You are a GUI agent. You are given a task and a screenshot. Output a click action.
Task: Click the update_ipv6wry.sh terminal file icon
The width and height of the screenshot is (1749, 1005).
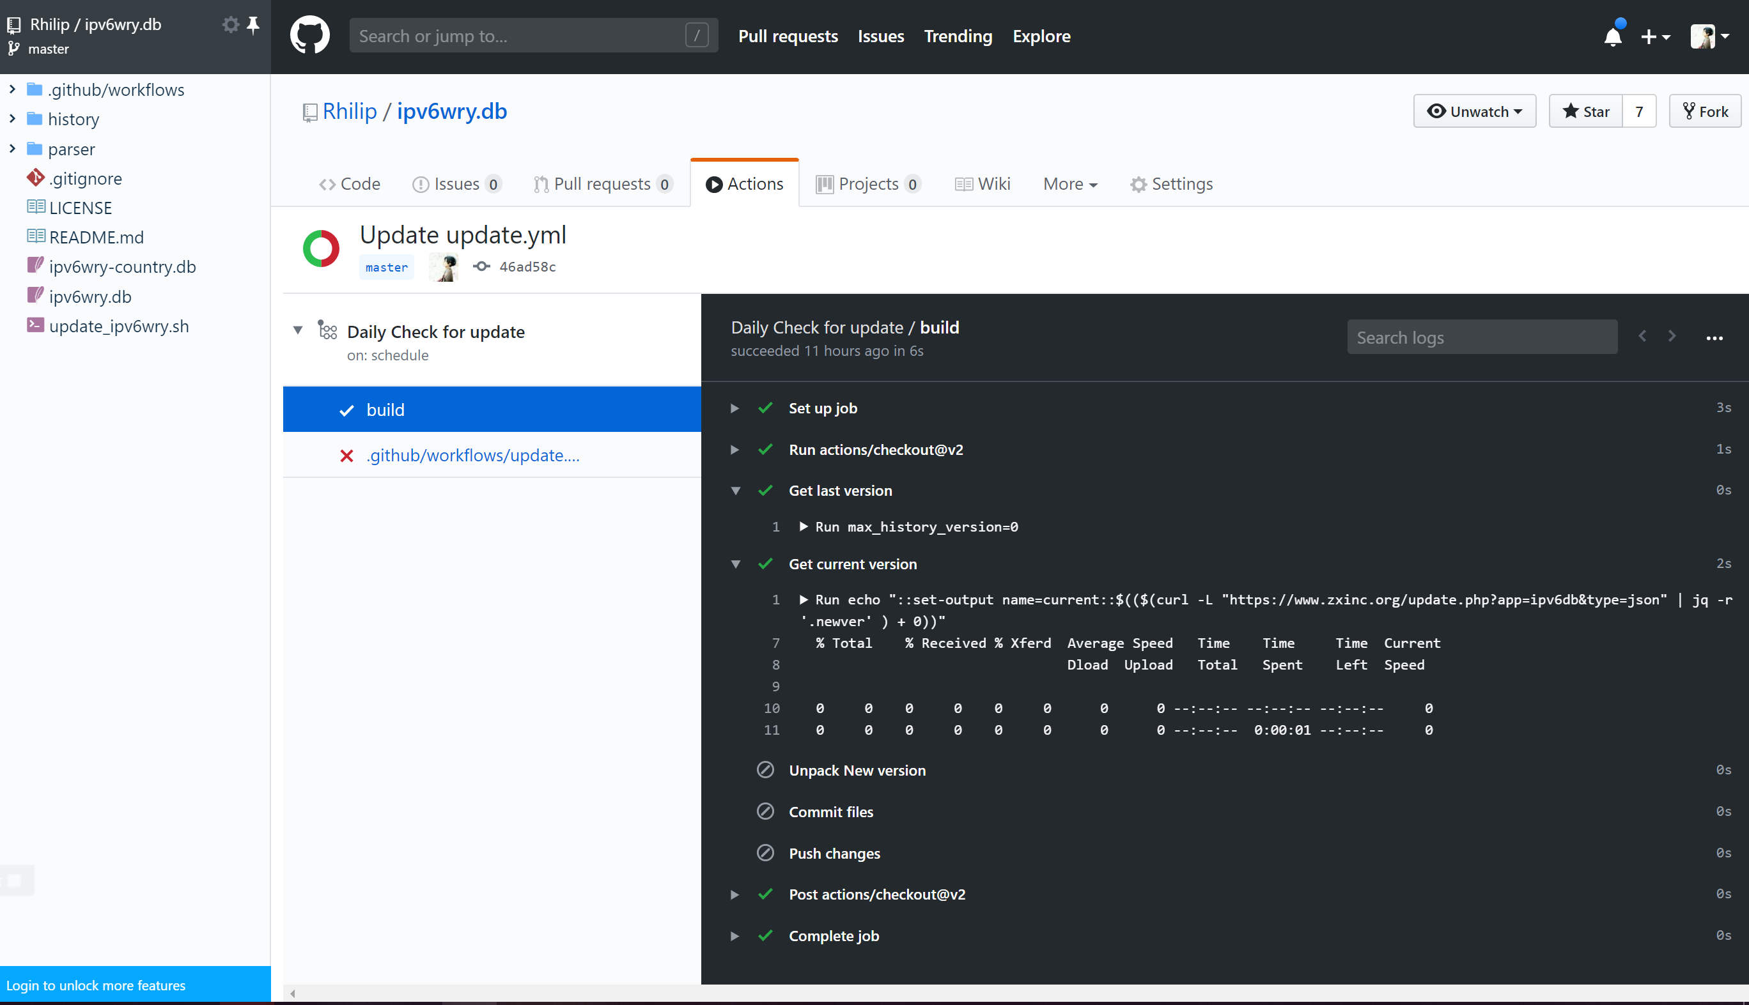(35, 325)
